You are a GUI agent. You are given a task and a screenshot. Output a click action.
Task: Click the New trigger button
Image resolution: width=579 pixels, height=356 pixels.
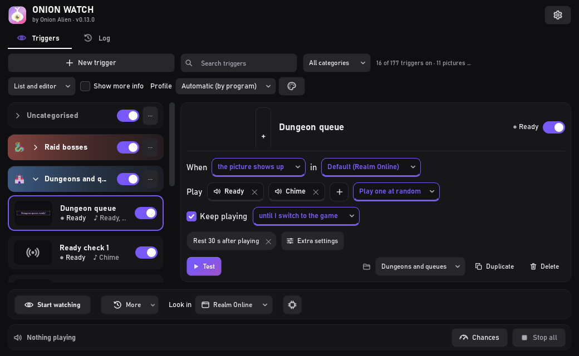click(x=91, y=63)
